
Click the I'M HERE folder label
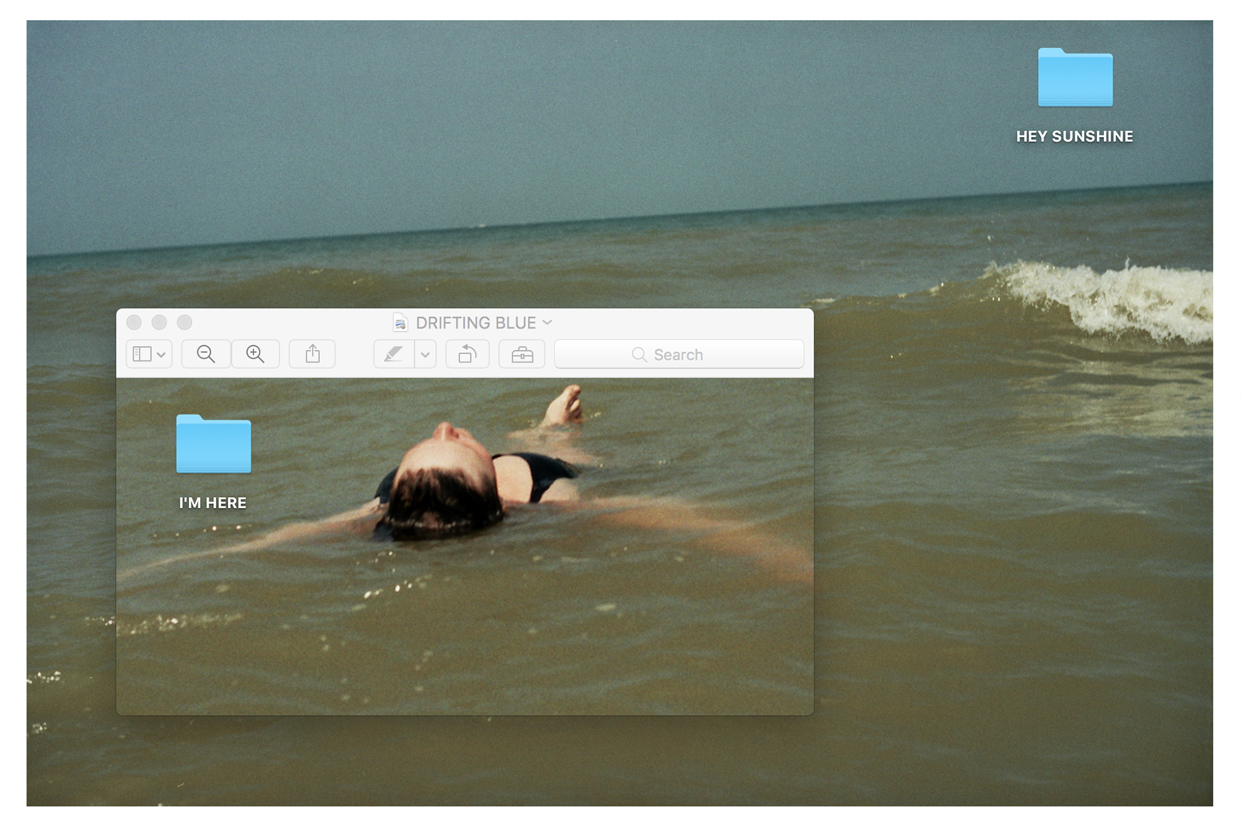tap(213, 503)
